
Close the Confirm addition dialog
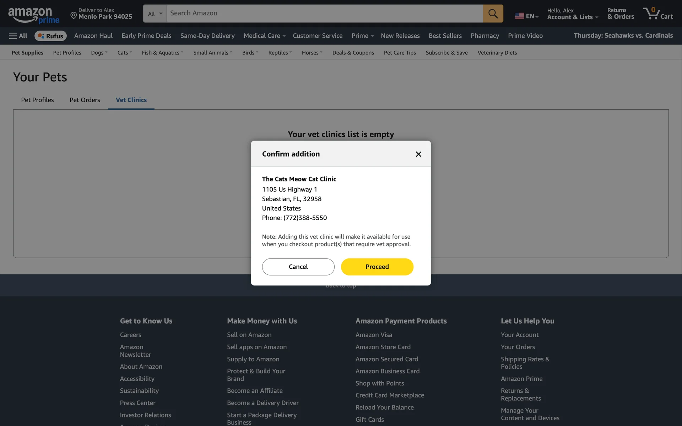pyautogui.click(x=418, y=154)
